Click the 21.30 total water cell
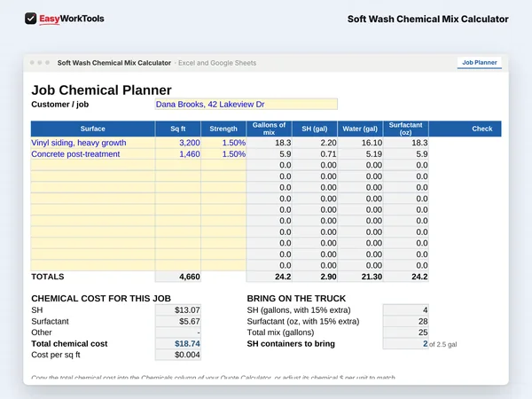The width and height of the screenshot is (532, 399). pos(360,277)
